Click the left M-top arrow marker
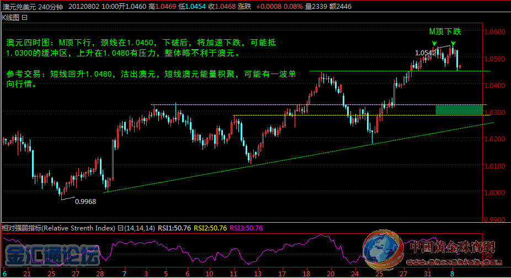 tap(434, 44)
